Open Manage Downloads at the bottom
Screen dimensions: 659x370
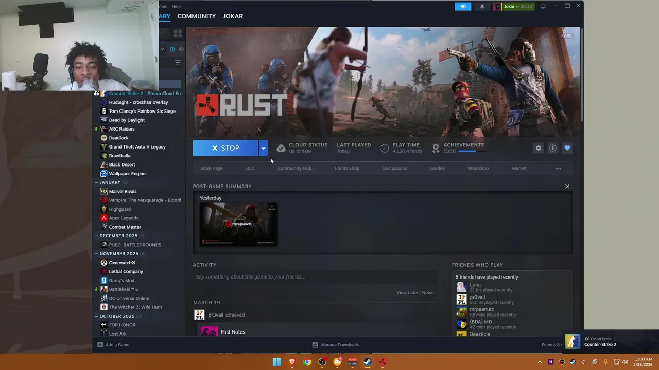[x=335, y=345]
